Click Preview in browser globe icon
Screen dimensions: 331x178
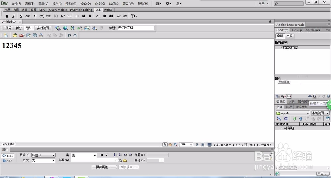[x=66, y=28]
